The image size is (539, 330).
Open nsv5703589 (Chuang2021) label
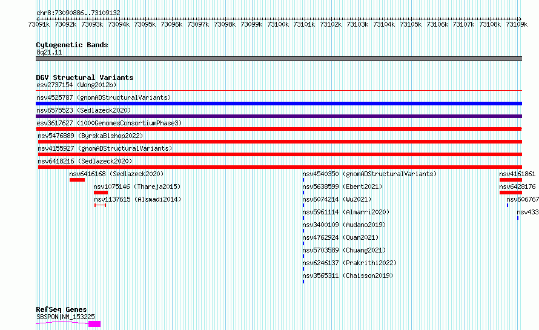[344, 250]
